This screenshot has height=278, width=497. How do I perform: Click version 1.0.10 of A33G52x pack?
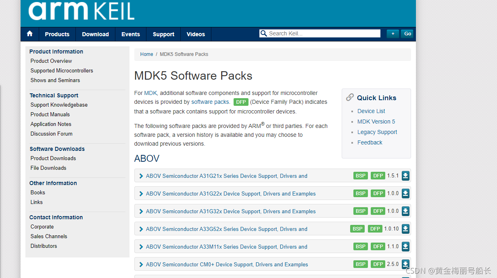pyautogui.click(x=391, y=229)
